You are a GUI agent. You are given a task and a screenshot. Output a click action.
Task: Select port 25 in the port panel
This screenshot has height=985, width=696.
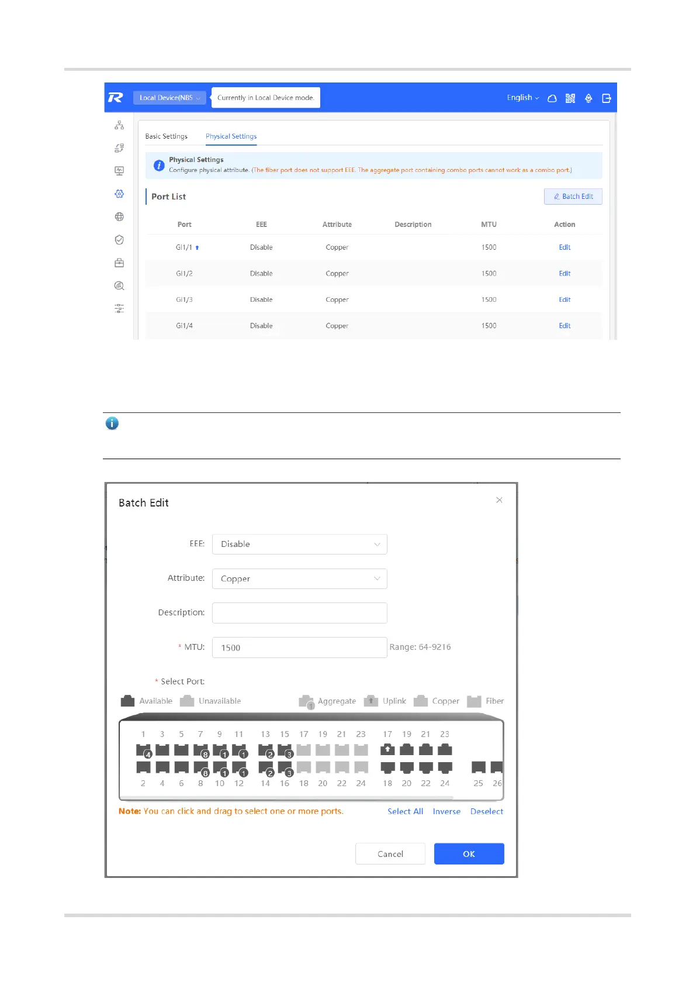click(479, 767)
